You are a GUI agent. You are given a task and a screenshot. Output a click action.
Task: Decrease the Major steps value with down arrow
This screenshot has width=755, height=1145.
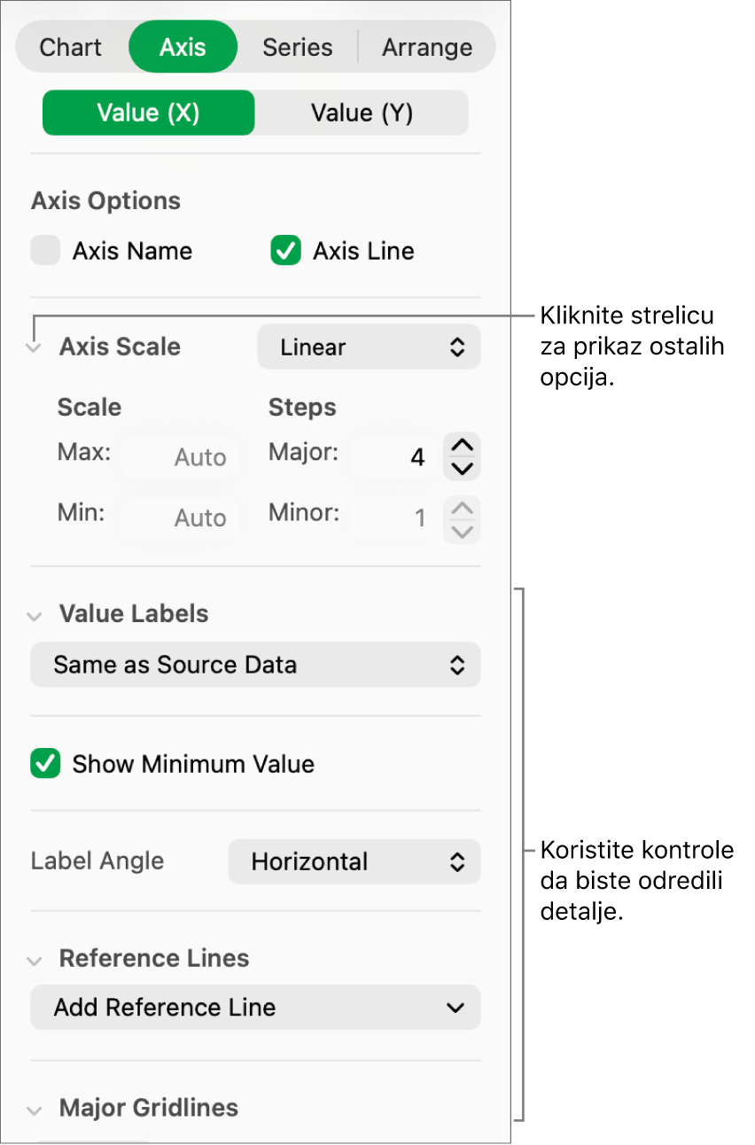pyautogui.click(x=463, y=469)
